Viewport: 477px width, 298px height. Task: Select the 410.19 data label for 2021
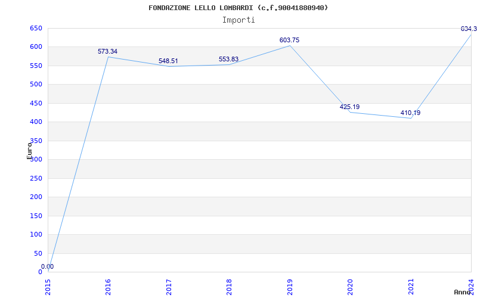click(x=410, y=113)
